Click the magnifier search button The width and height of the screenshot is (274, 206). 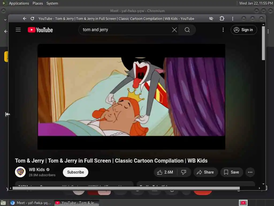point(187,30)
